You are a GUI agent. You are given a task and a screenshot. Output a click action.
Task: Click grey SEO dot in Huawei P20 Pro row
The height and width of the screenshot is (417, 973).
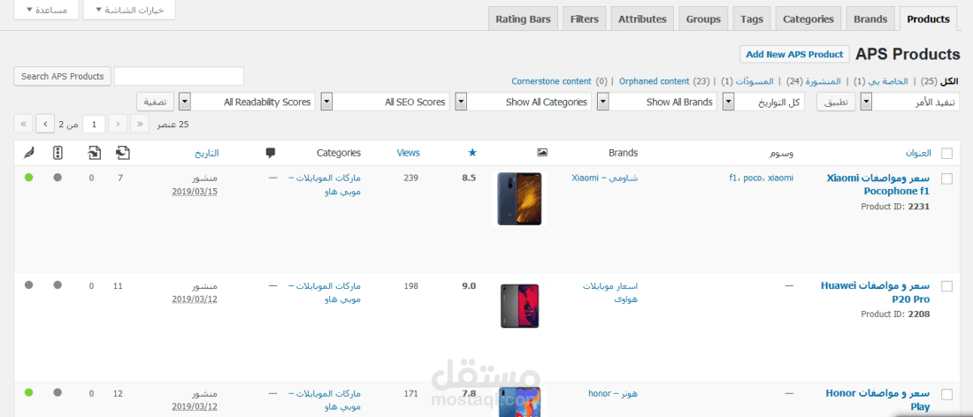[57, 285]
